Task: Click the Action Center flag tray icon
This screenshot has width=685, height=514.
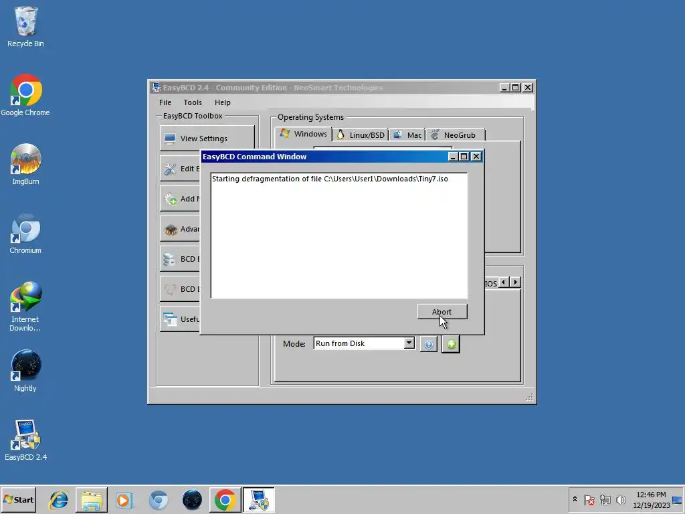Action: tap(589, 499)
